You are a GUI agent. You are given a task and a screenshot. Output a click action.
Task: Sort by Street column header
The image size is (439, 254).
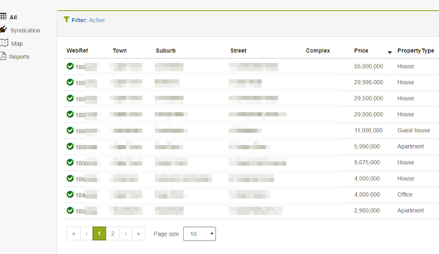point(238,51)
